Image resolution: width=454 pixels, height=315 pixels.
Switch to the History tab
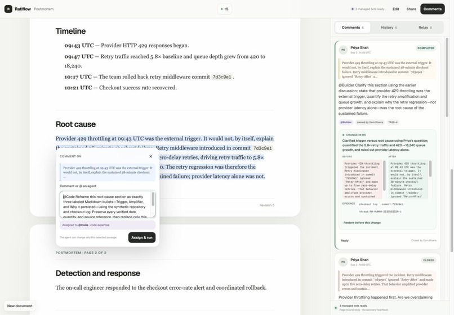pos(389,28)
